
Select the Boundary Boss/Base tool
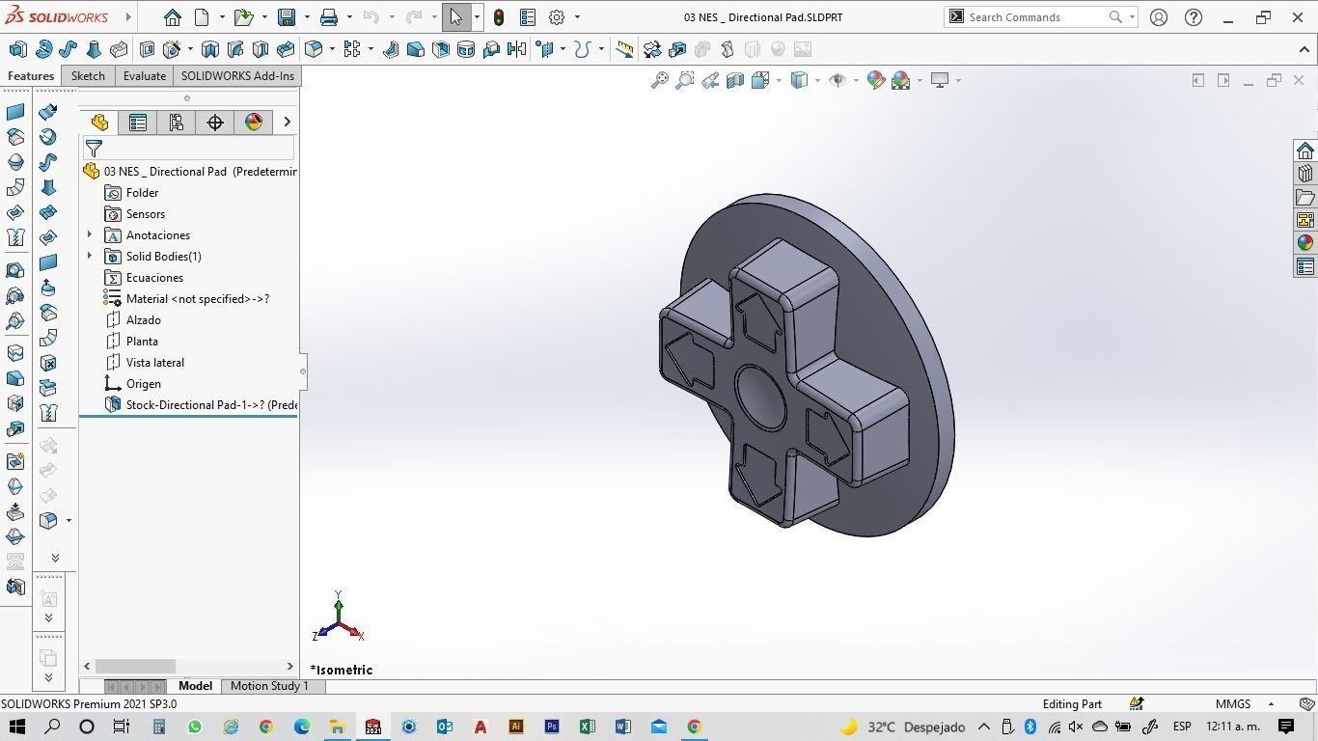(119, 49)
